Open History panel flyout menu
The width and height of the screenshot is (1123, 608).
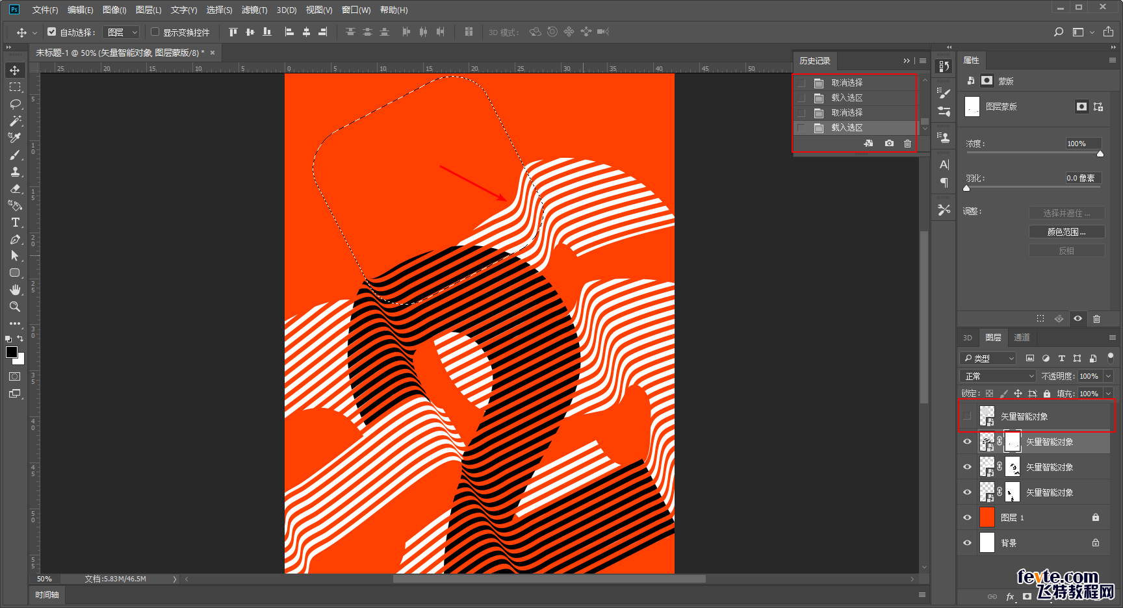click(923, 60)
